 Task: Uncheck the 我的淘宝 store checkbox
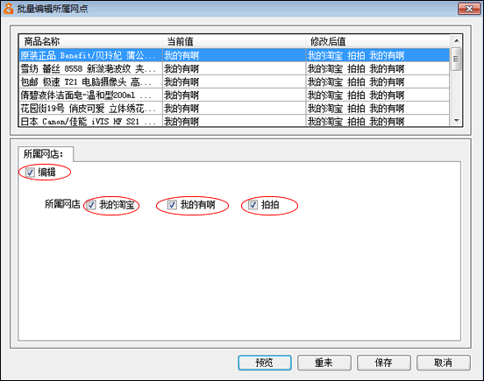pyautogui.click(x=91, y=205)
